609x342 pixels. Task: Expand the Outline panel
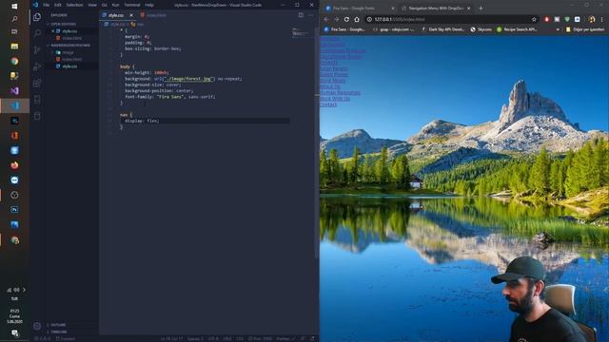[x=58, y=325]
